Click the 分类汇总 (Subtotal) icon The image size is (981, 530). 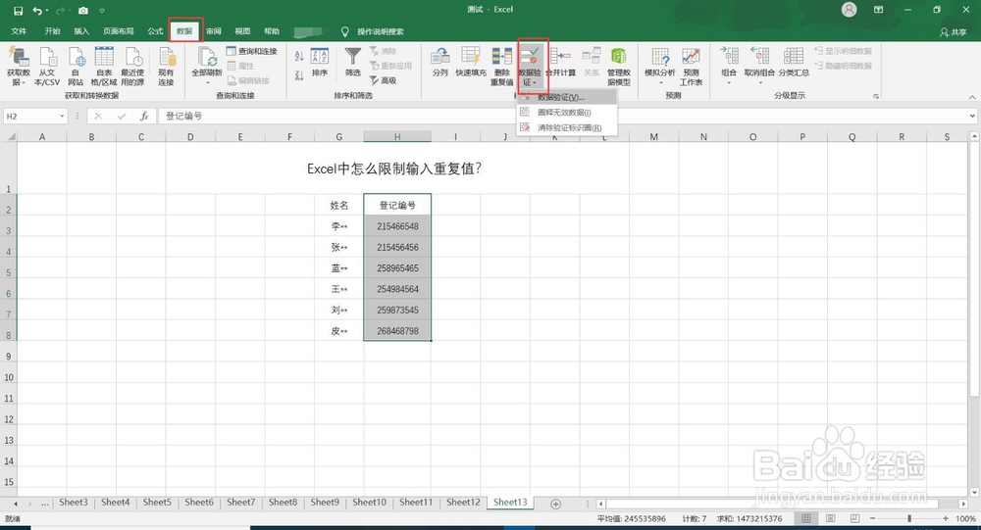(794, 63)
